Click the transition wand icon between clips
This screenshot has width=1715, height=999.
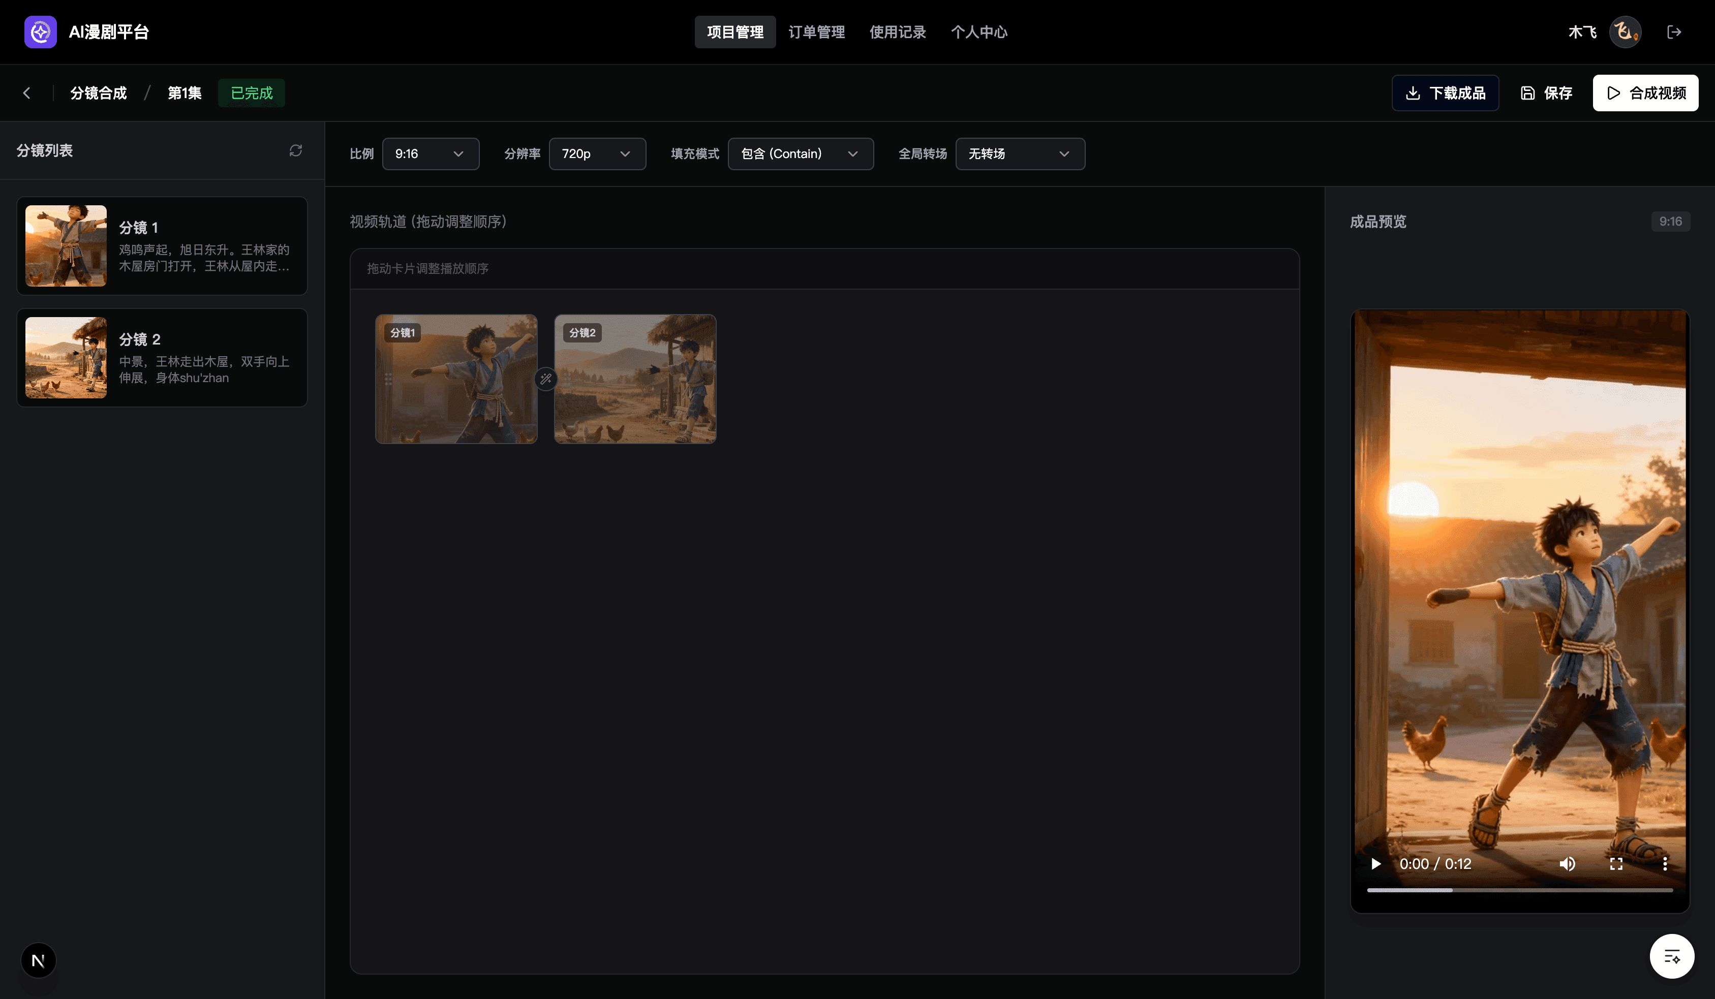pyautogui.click(x=546, y=379)
